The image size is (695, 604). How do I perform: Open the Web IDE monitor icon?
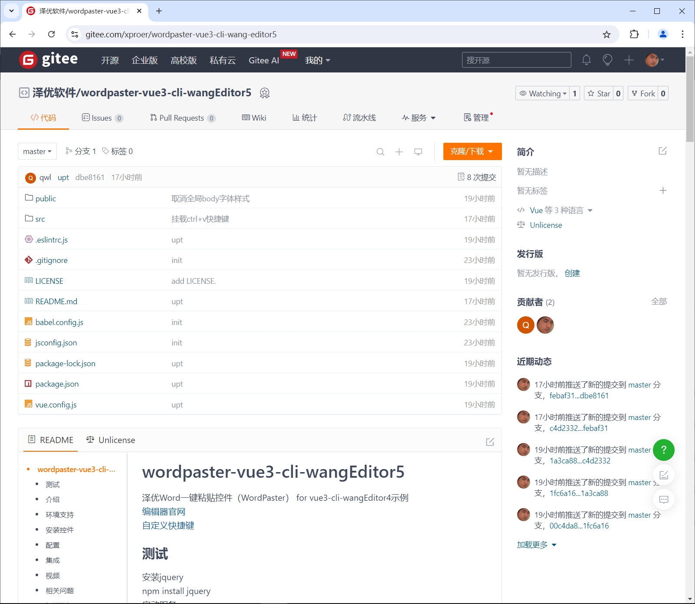coord(418,151)
